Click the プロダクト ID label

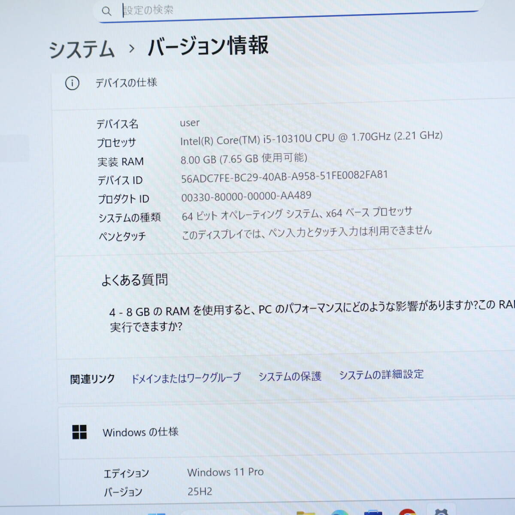pyautogui.click(x=124, y=199)
